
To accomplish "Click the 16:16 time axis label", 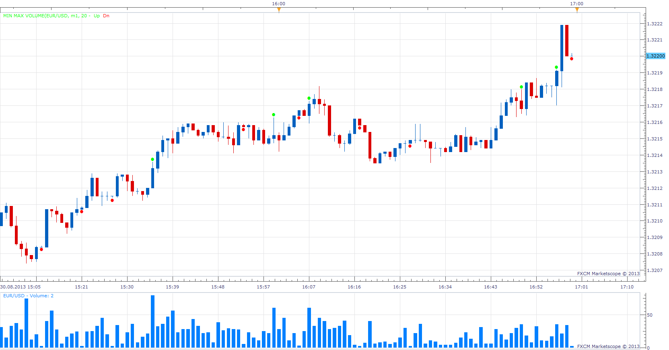I will click(354, 287).
